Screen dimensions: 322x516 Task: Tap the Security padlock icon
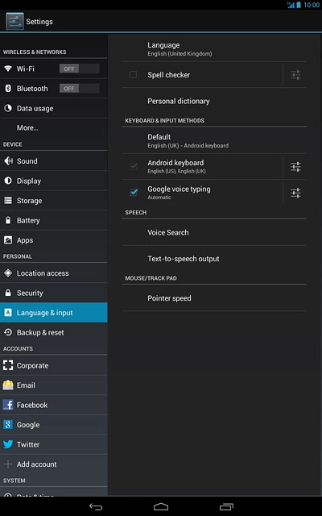[8, 293]
